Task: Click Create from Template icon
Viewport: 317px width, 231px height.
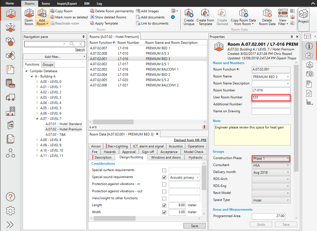Action: tap(205, 13)
